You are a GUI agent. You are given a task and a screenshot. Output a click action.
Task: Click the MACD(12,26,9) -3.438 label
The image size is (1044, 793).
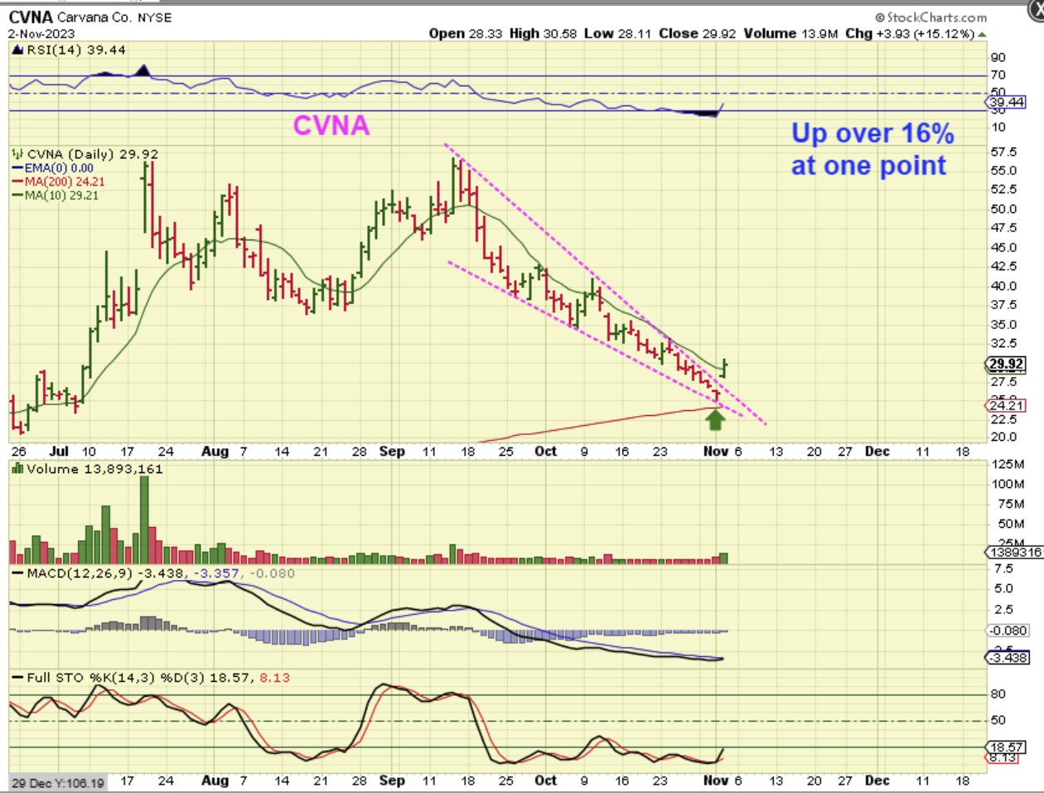click(x=105, y=573)
